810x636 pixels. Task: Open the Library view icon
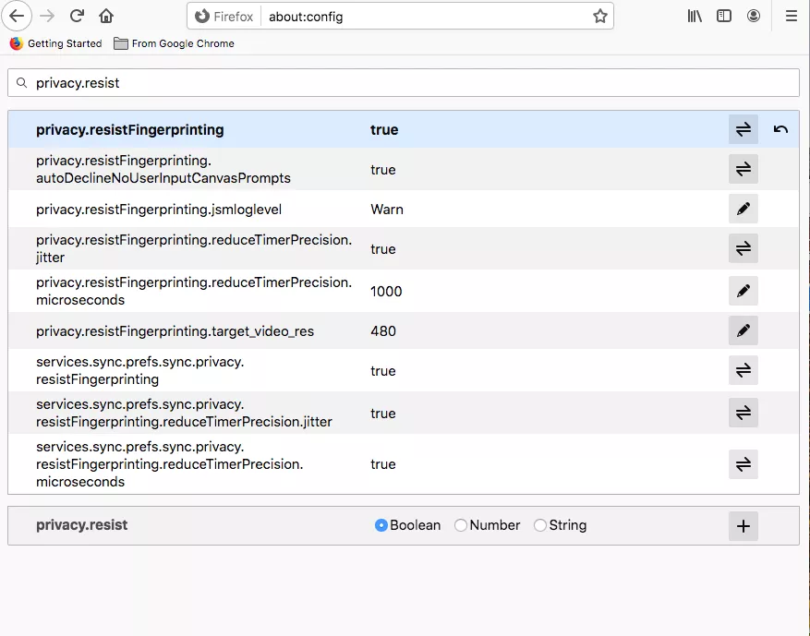click(x=695, y=16)
